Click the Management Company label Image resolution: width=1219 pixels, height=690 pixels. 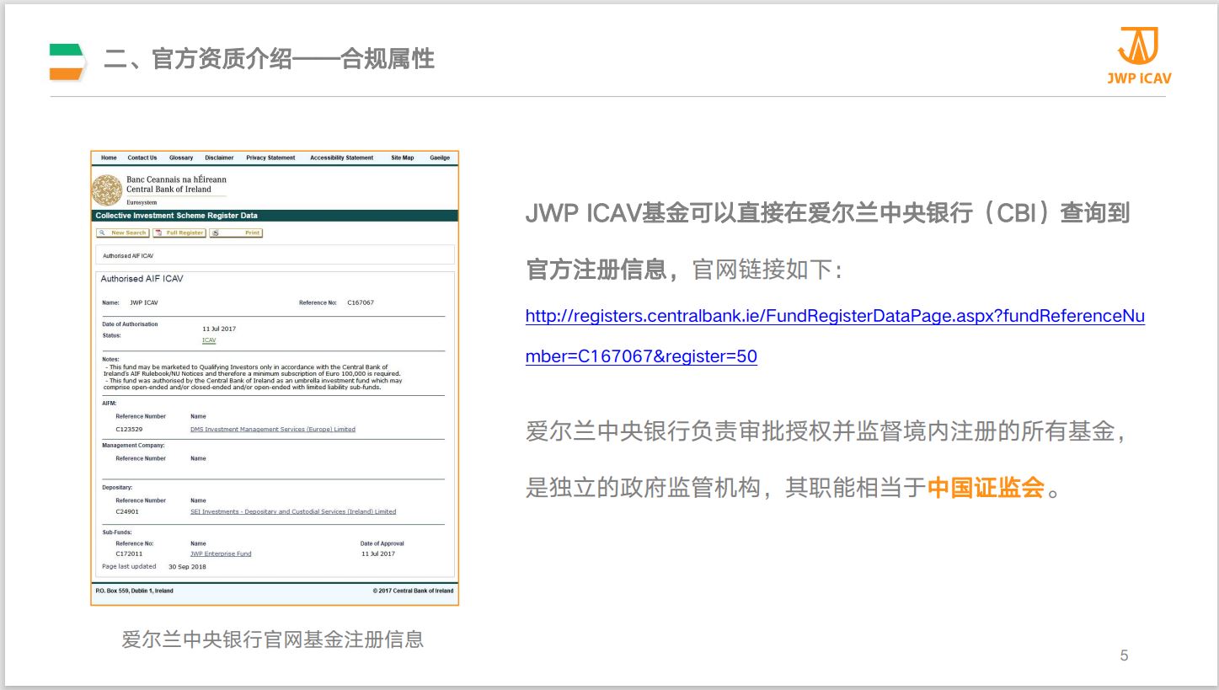[x=133, y=445]
